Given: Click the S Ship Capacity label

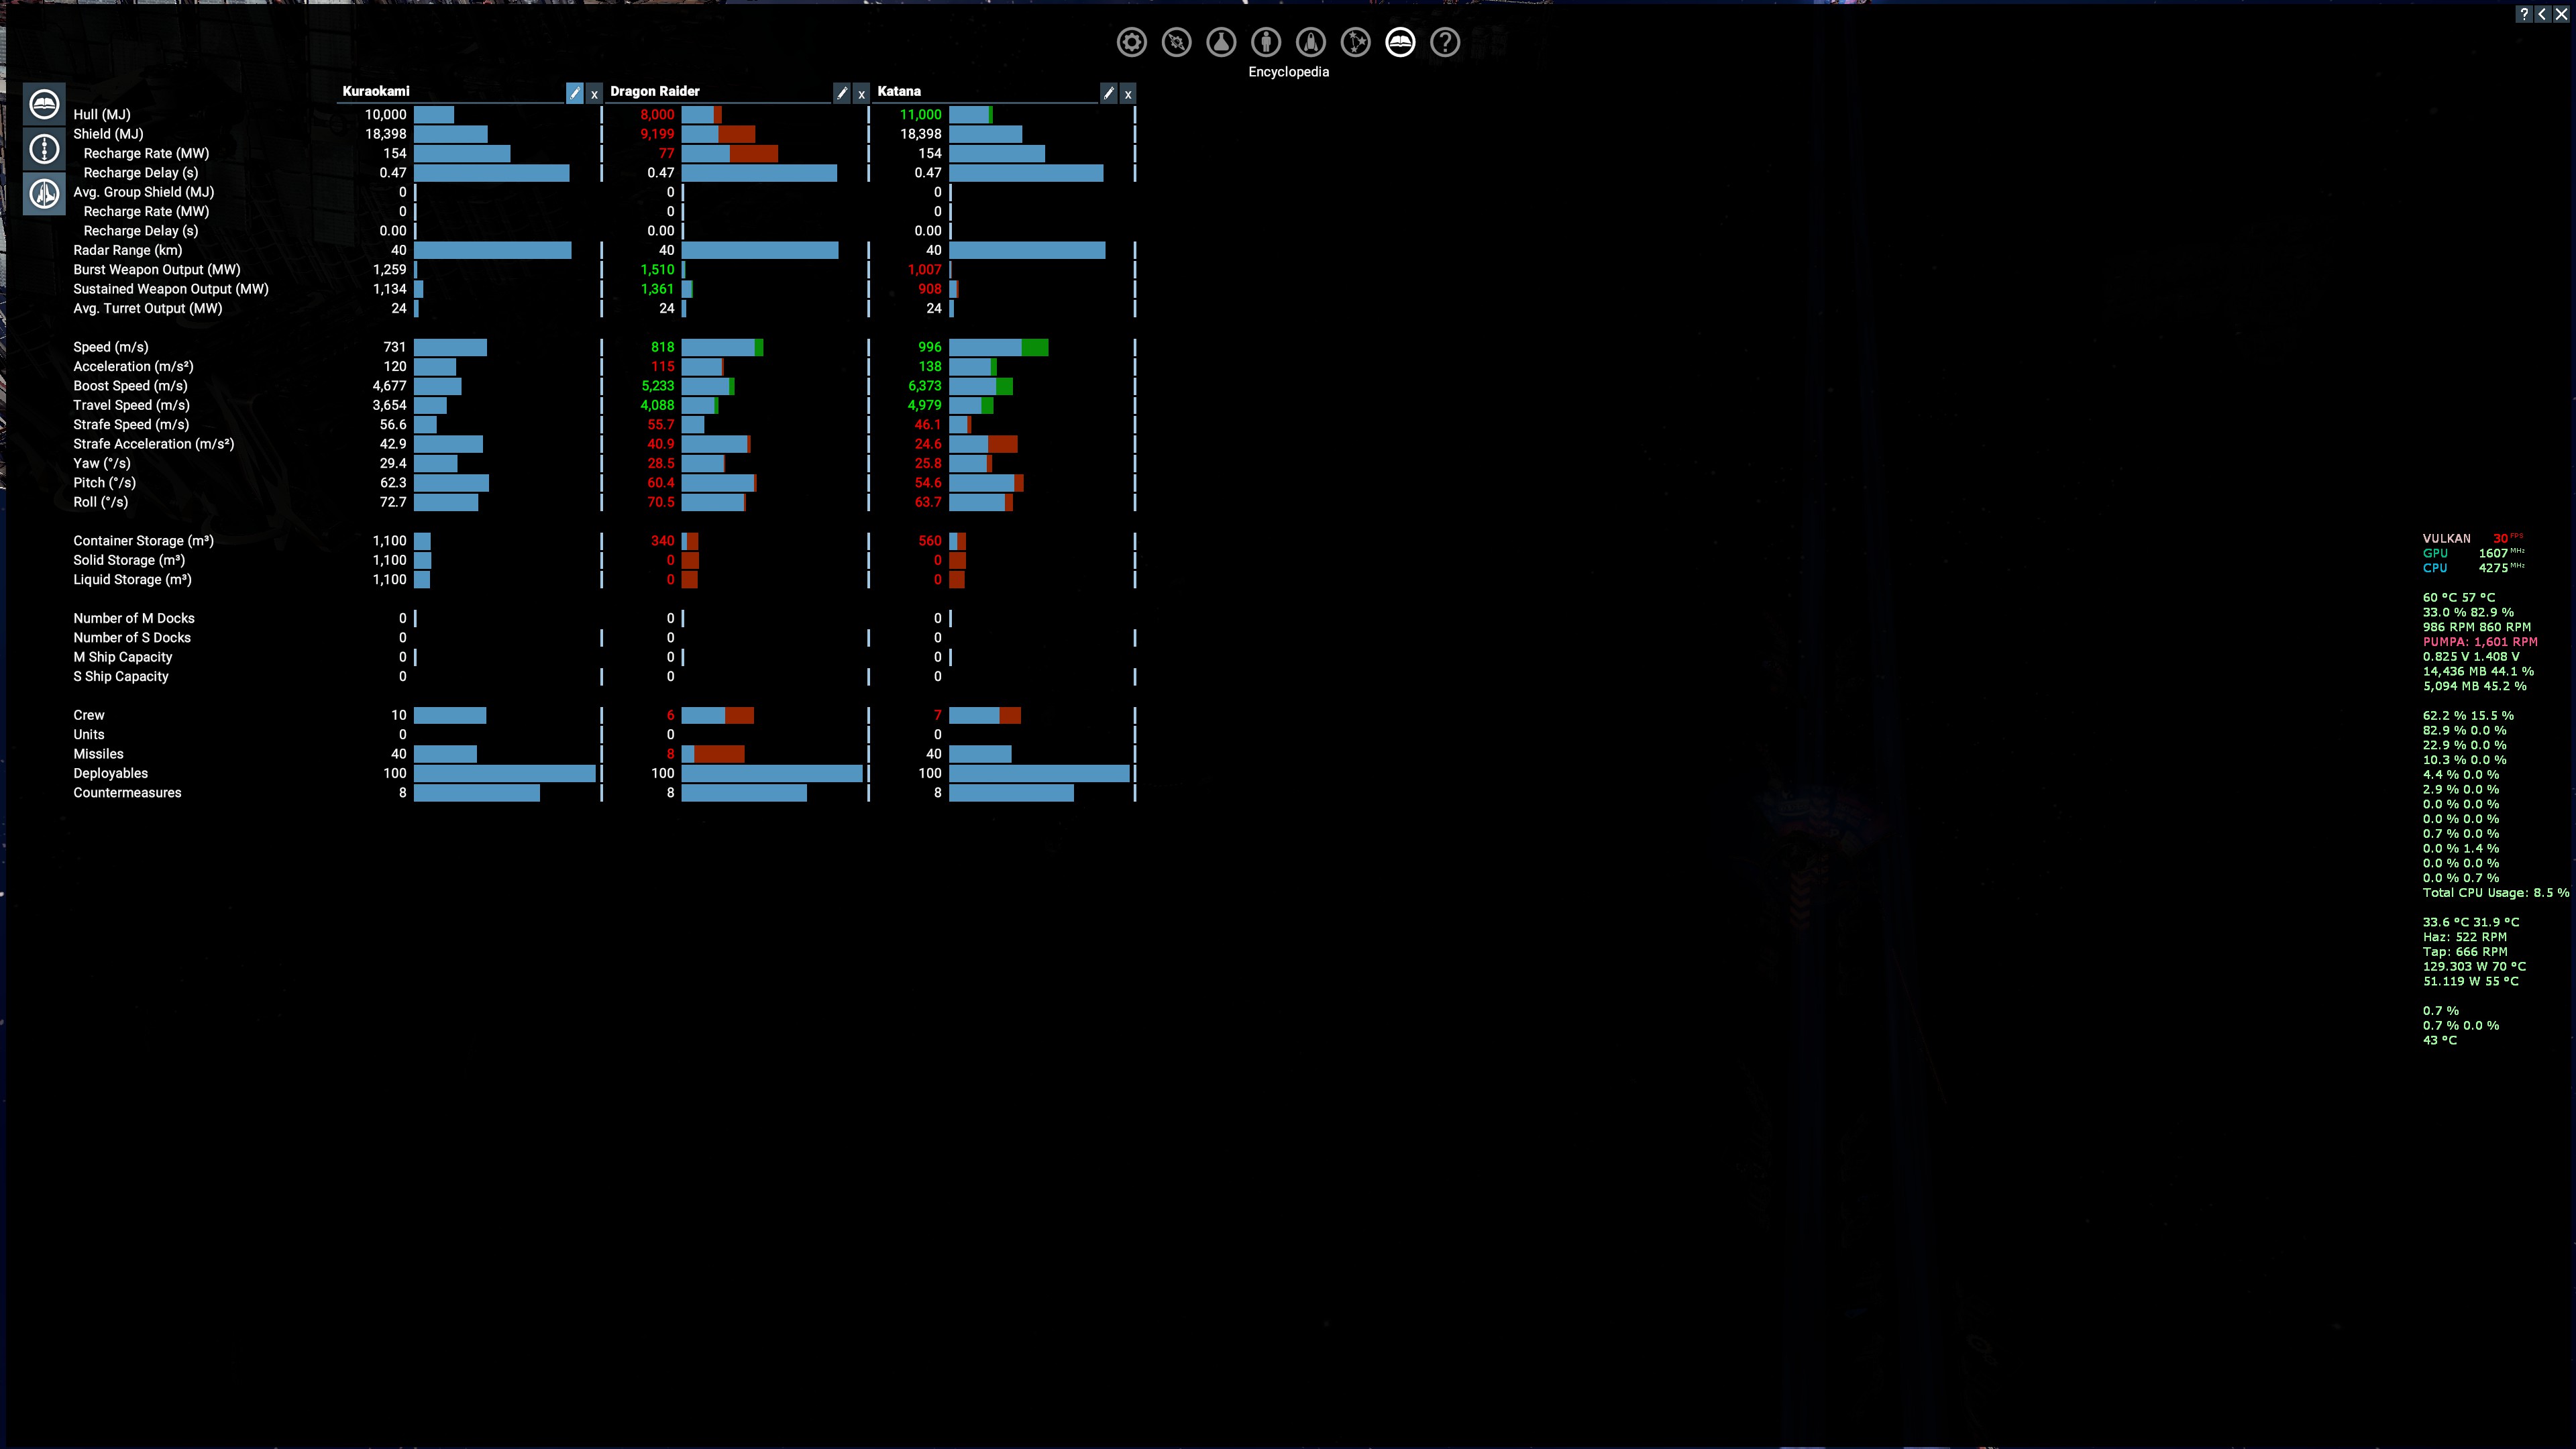Looking at the screenshot, I should click(121, 677).
